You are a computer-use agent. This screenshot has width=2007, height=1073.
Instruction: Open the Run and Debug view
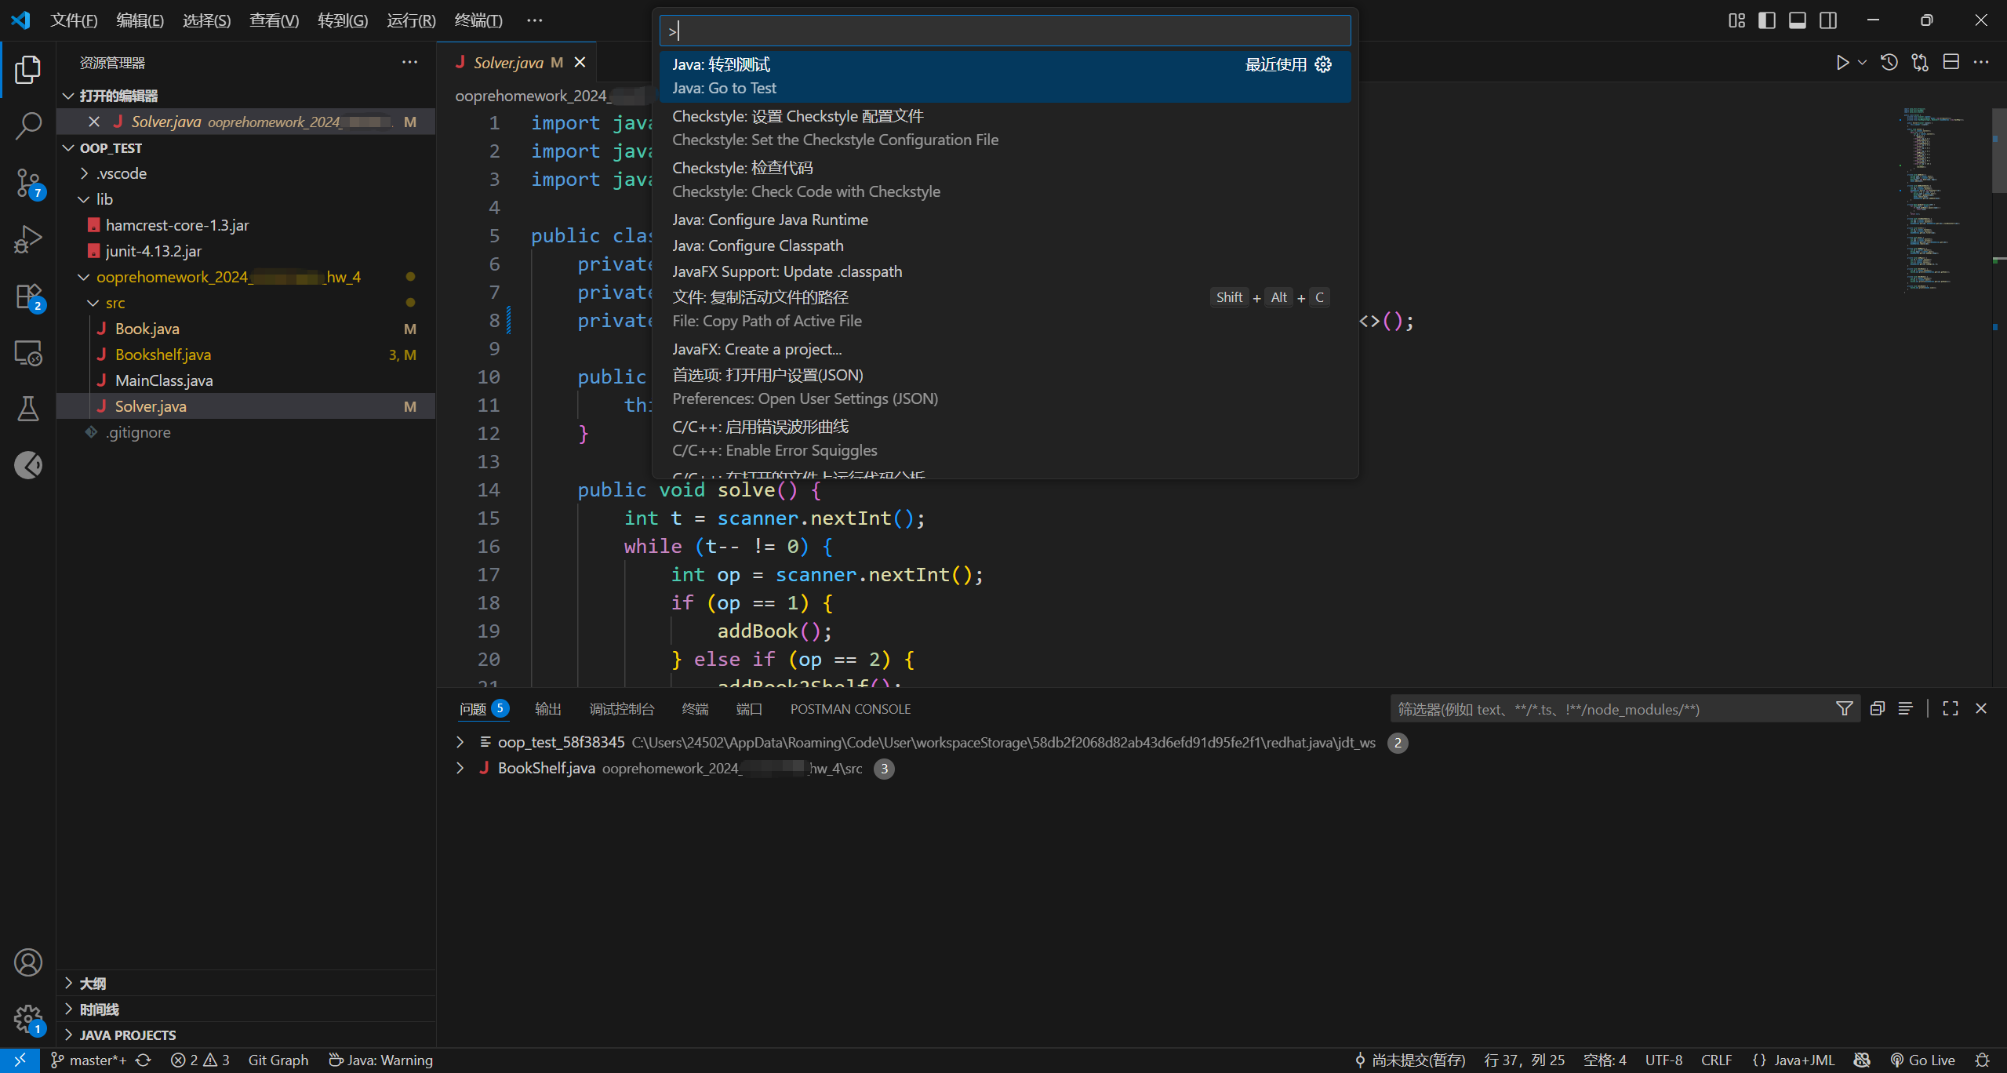click(x=28, y=239)
